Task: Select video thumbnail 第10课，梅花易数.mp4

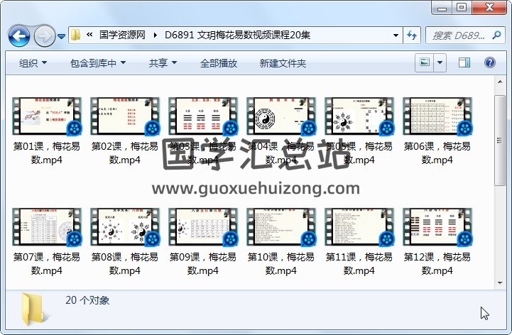Action: coord(280,227)
